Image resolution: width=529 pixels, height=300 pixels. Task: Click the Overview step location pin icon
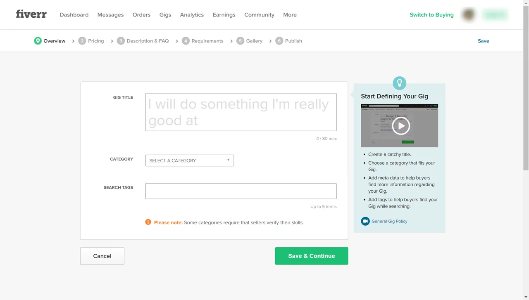click(38, 41)
